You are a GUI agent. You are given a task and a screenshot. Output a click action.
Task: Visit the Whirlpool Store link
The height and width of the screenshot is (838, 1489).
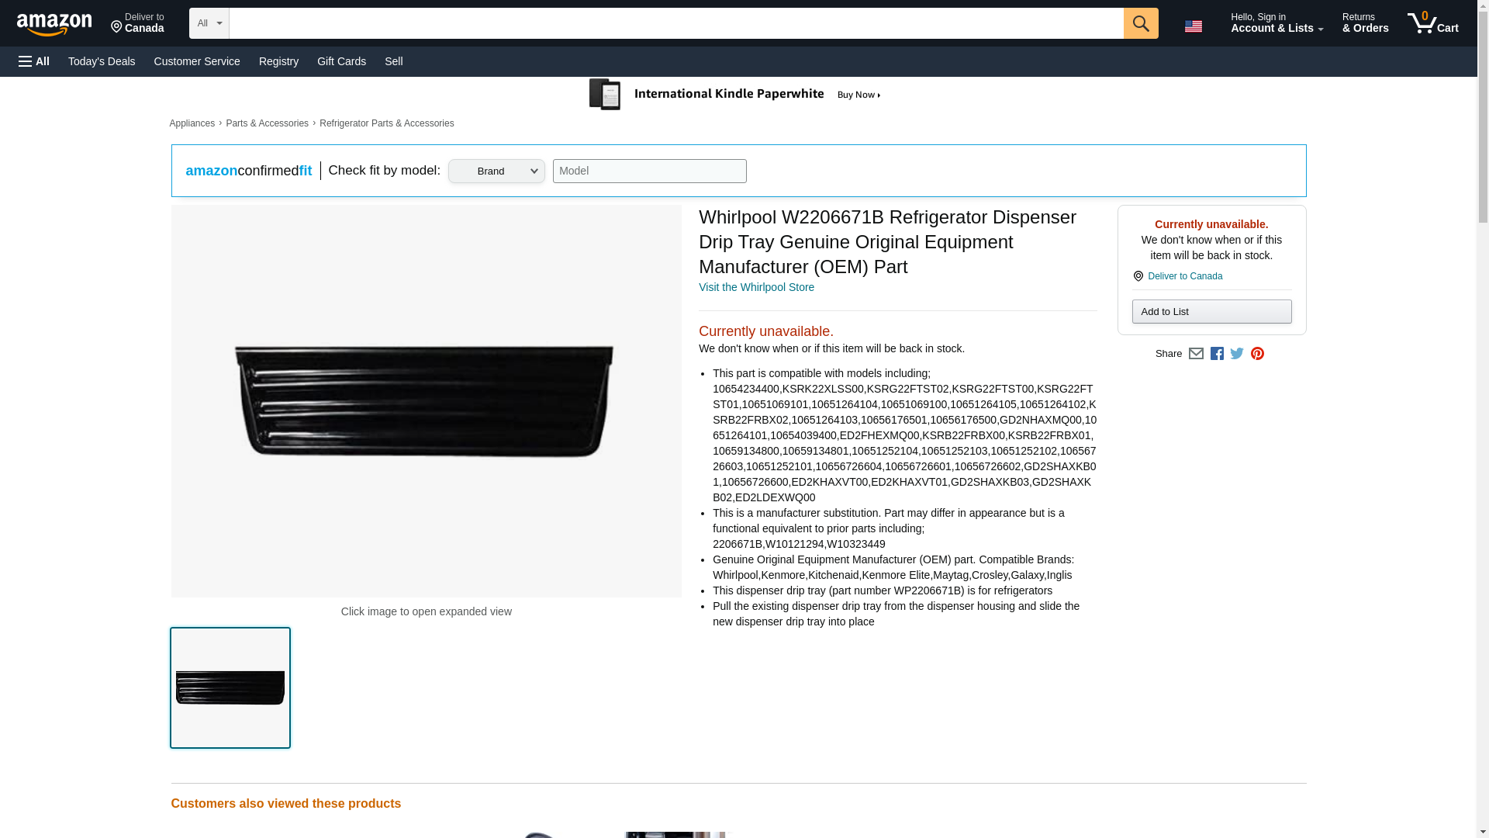click(756, 287)
